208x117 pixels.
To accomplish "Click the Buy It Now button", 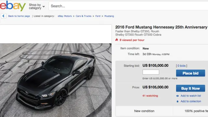I will (x=190, y=88).
